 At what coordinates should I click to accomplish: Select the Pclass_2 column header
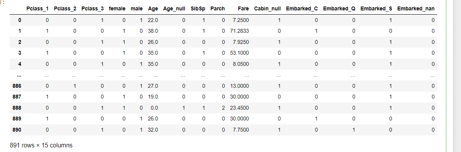click(x=65, y=9)
